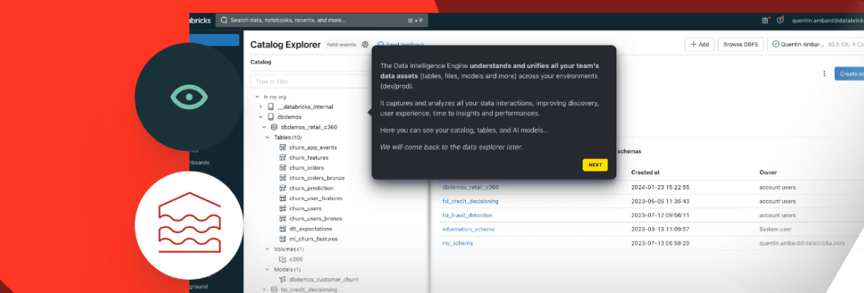Screen dimensions: 864x293
Task: Click the Add button
Action: coord(698,45)
